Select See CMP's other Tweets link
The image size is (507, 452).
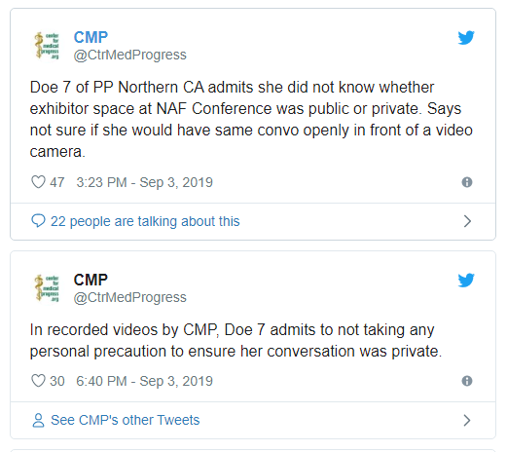(126, 420)
